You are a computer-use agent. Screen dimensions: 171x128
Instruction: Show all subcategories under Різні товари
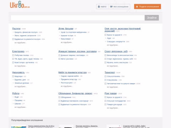113,108
